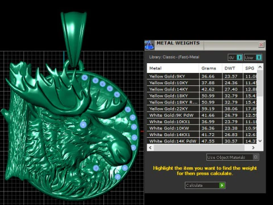The width and height of the screenshot is (273, 205).
Task: Click the table scroll up arrow
Action: click(x=260, y=67)
